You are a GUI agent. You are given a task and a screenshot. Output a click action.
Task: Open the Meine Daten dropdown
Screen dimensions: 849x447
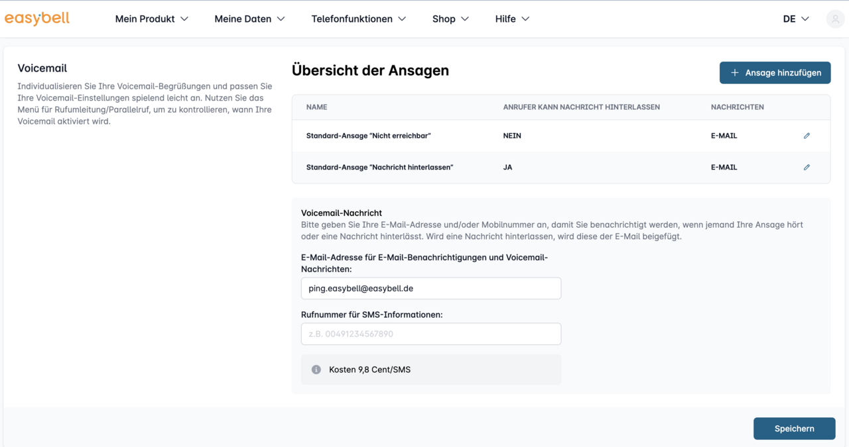pos(249,19)
